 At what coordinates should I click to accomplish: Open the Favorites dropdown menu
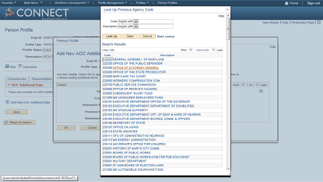point(9,3)
